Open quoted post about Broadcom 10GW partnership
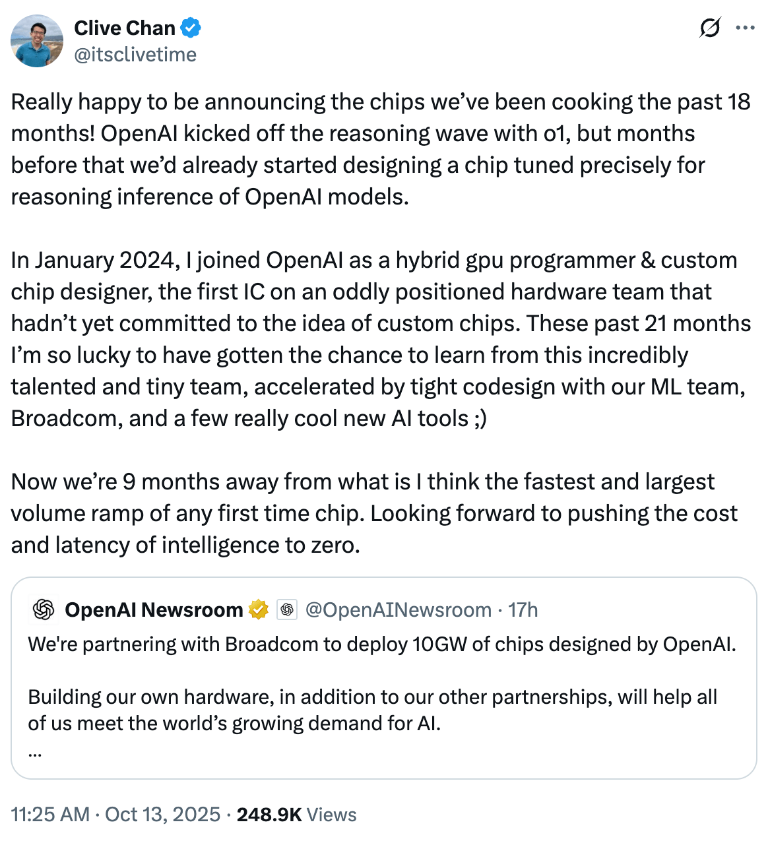 pyautogui.click(x=381, y=644)
